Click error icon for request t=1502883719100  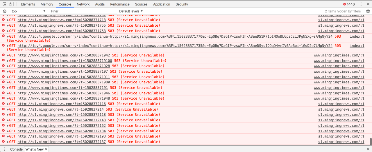[3, 61]
